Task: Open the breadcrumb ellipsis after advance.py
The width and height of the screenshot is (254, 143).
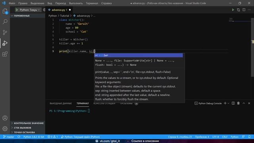Action: (x=94, y=16)
